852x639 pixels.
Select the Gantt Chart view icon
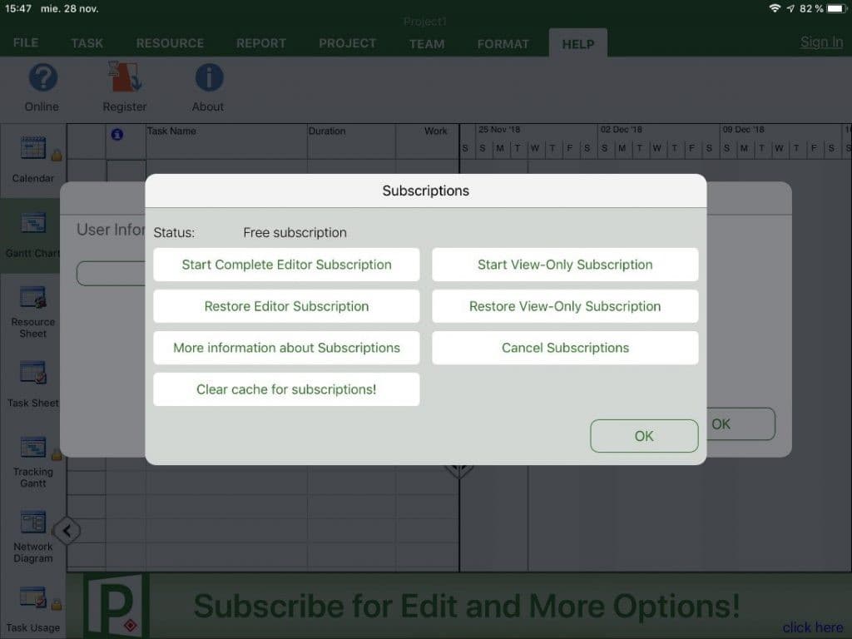pyautogui.click(x=33, y=233)
